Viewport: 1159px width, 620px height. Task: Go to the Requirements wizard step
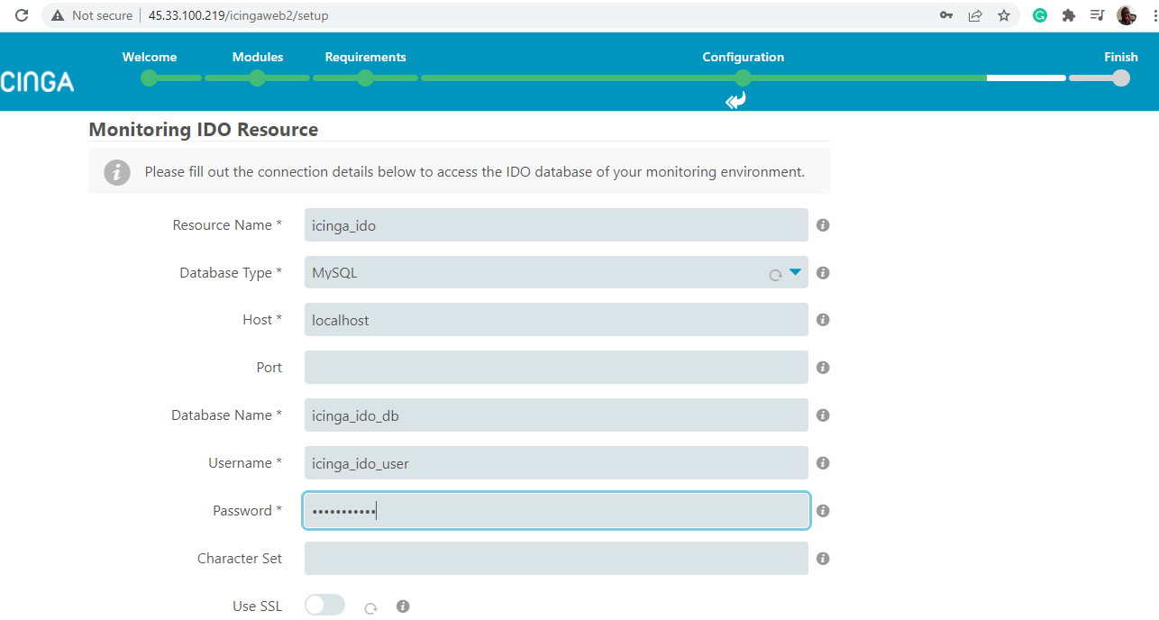click(365, 68)
